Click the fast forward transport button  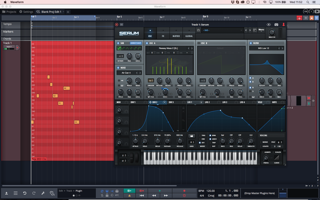pos(166,196)
